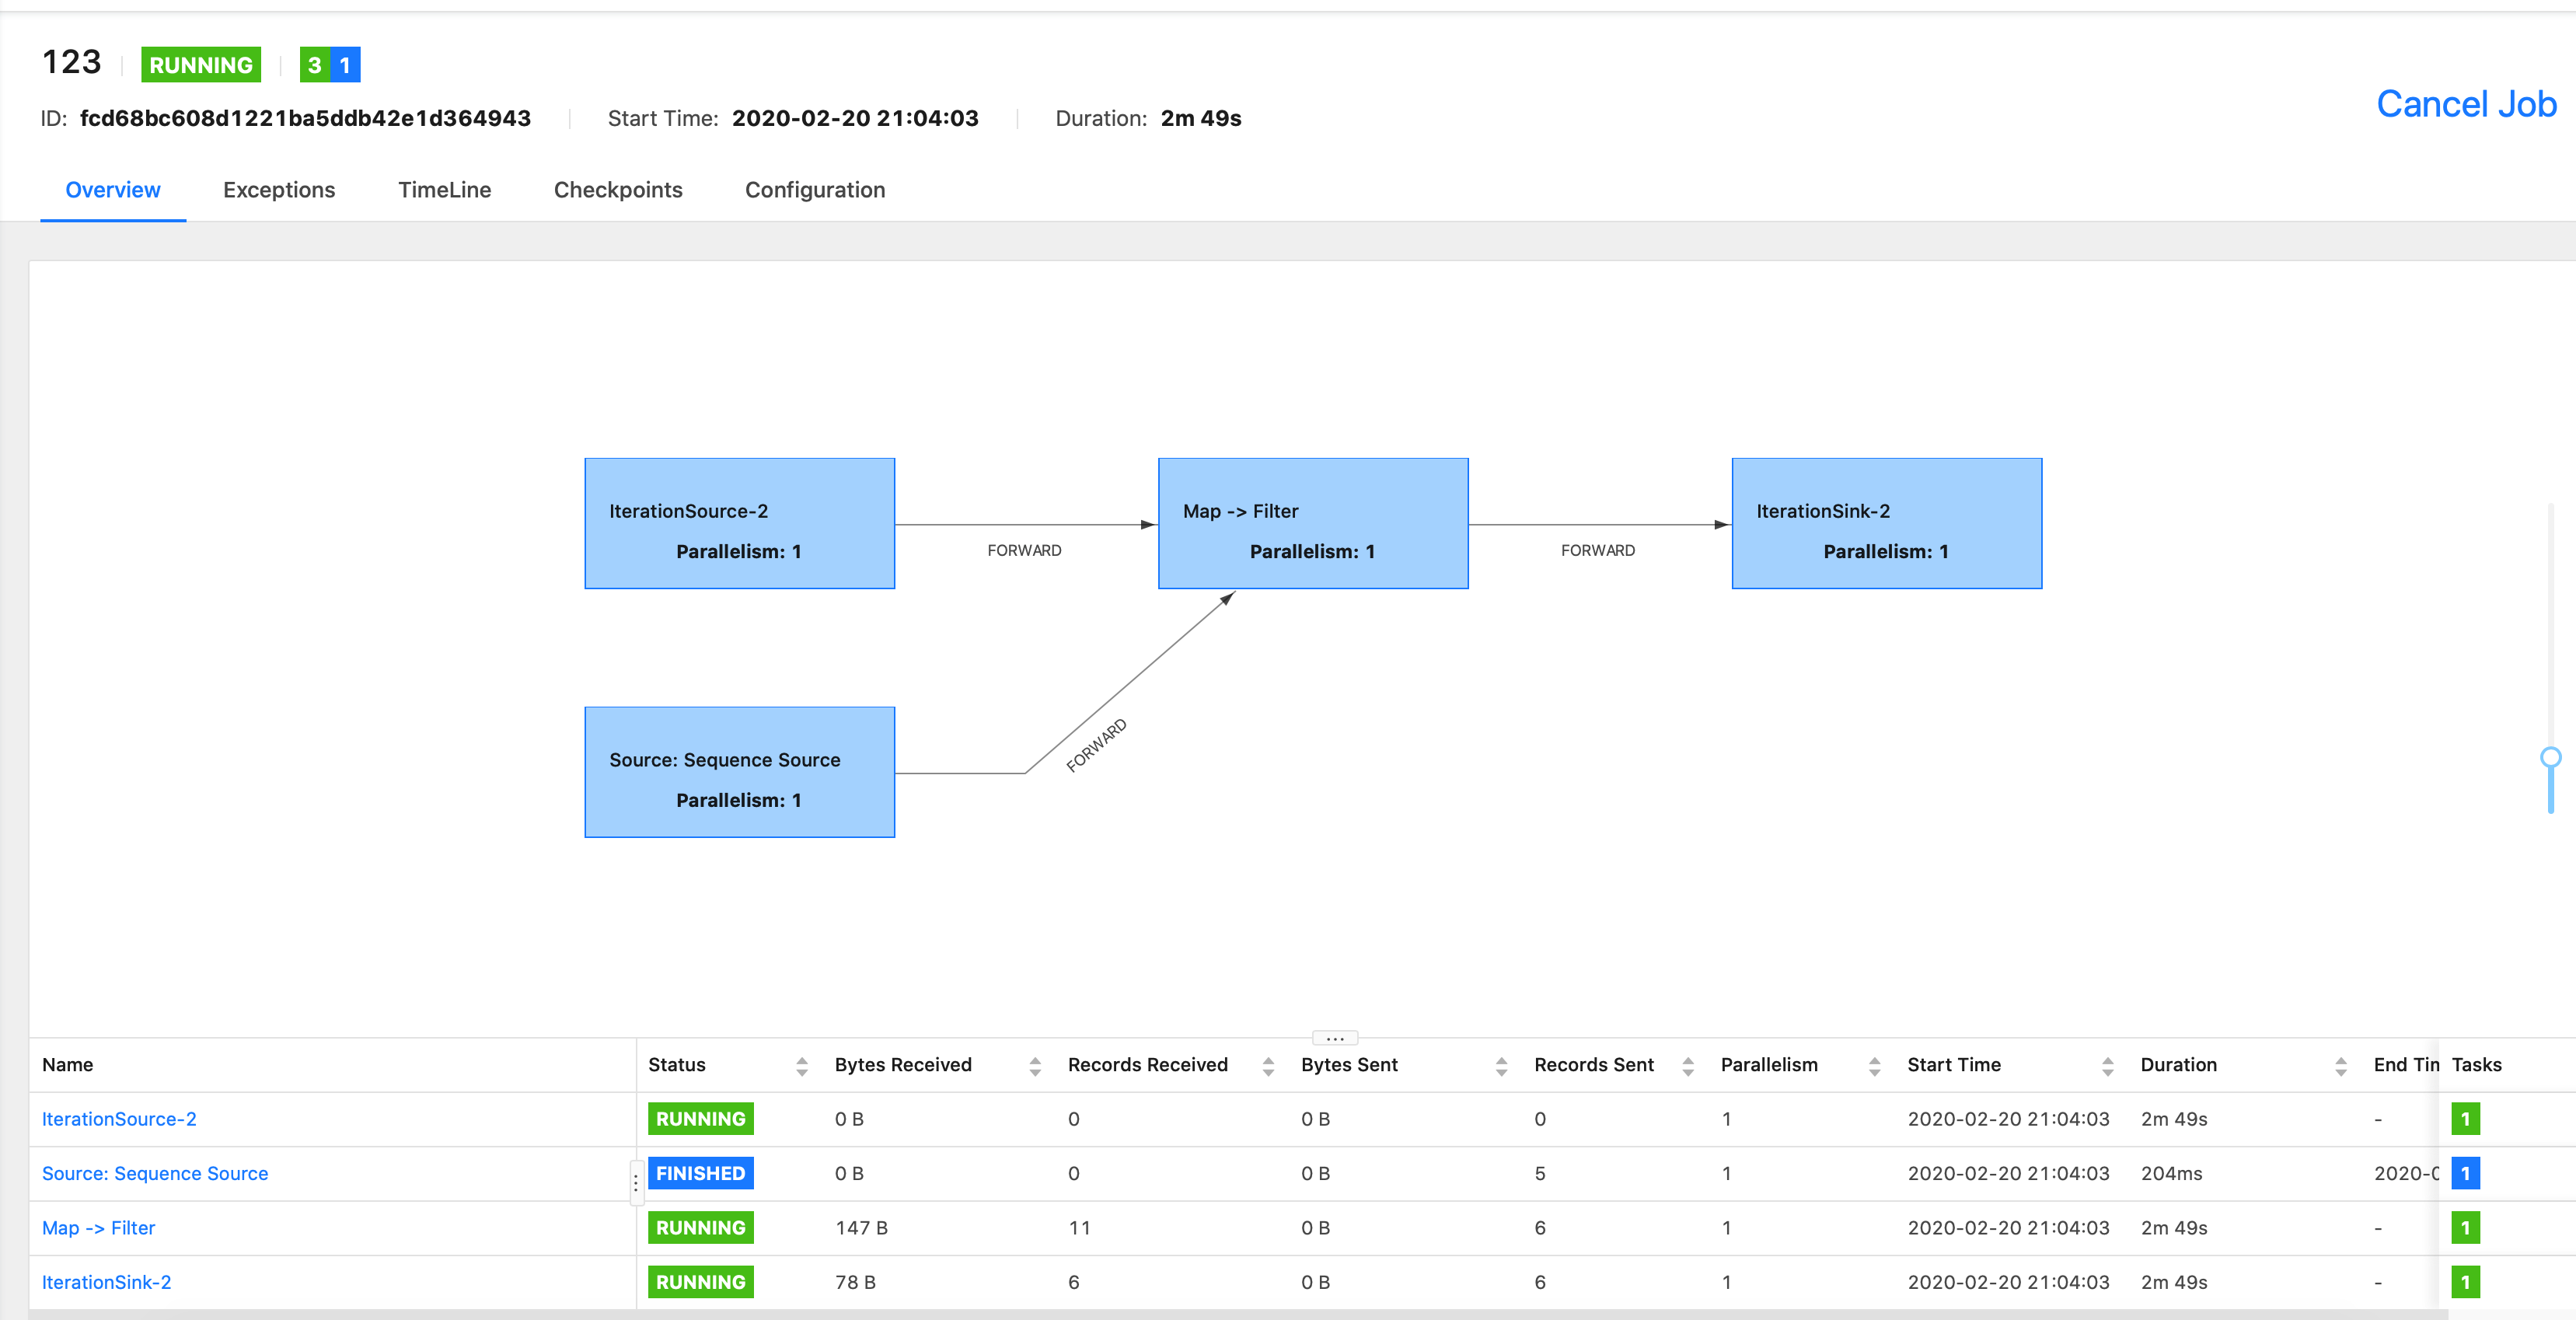Viewport: 2576px width, 1320px height.
Task: Click the three-dot panel resize handle above table
Action: pyautogui.click(x=1334, y=1038)
